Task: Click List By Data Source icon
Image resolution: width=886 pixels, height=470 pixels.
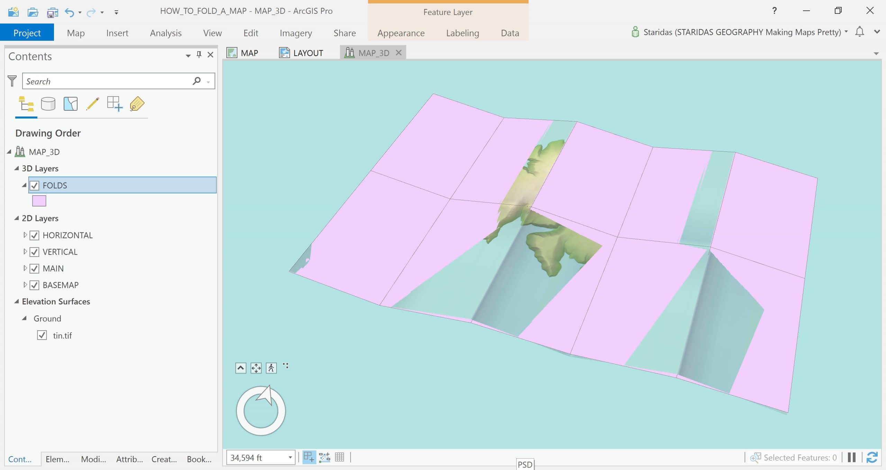Action: [x=48, y=104]
